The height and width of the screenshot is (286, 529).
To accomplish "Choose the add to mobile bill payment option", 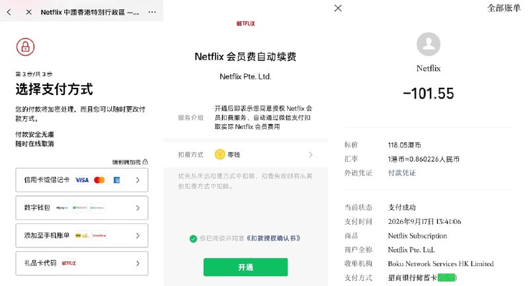I will (x=81, y=235).
